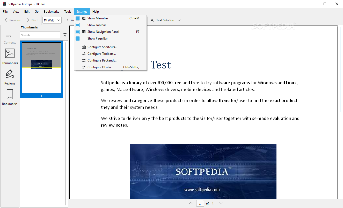Click the total page count '1'
The image size is (343, 208).
(x=213, y=203)
